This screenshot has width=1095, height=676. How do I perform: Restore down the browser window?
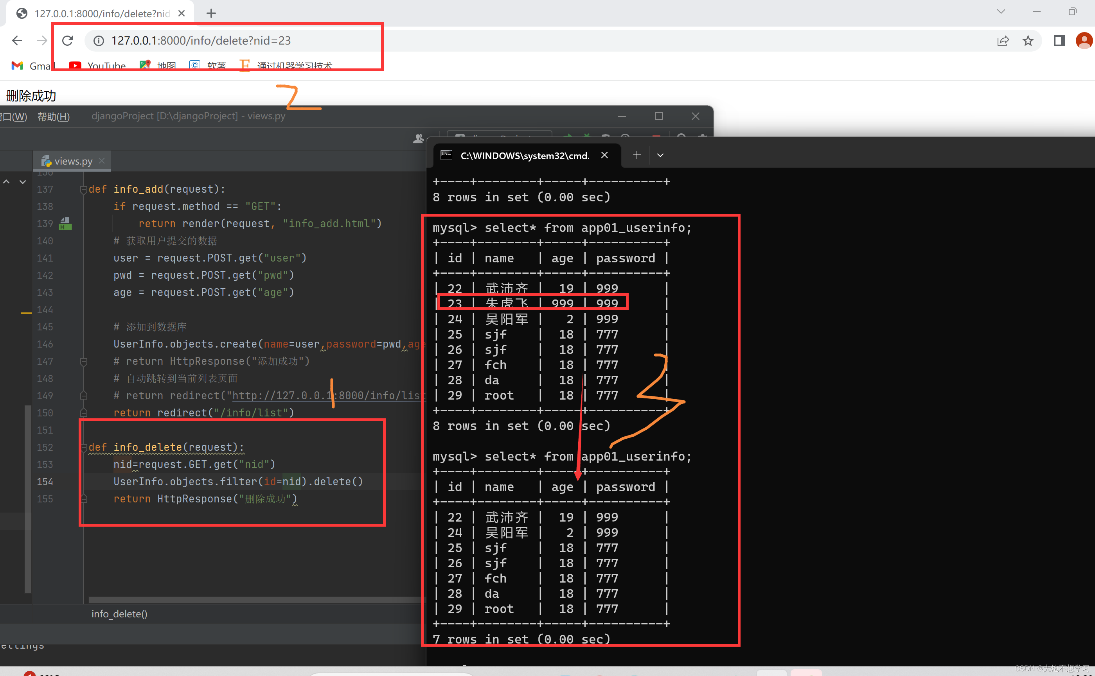(x=1072, y=12)
